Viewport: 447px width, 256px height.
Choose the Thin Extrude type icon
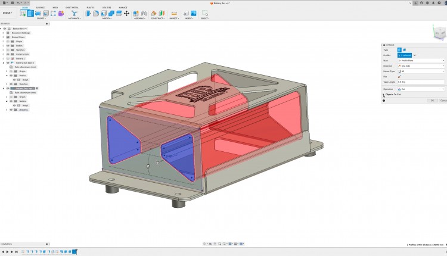405,50
